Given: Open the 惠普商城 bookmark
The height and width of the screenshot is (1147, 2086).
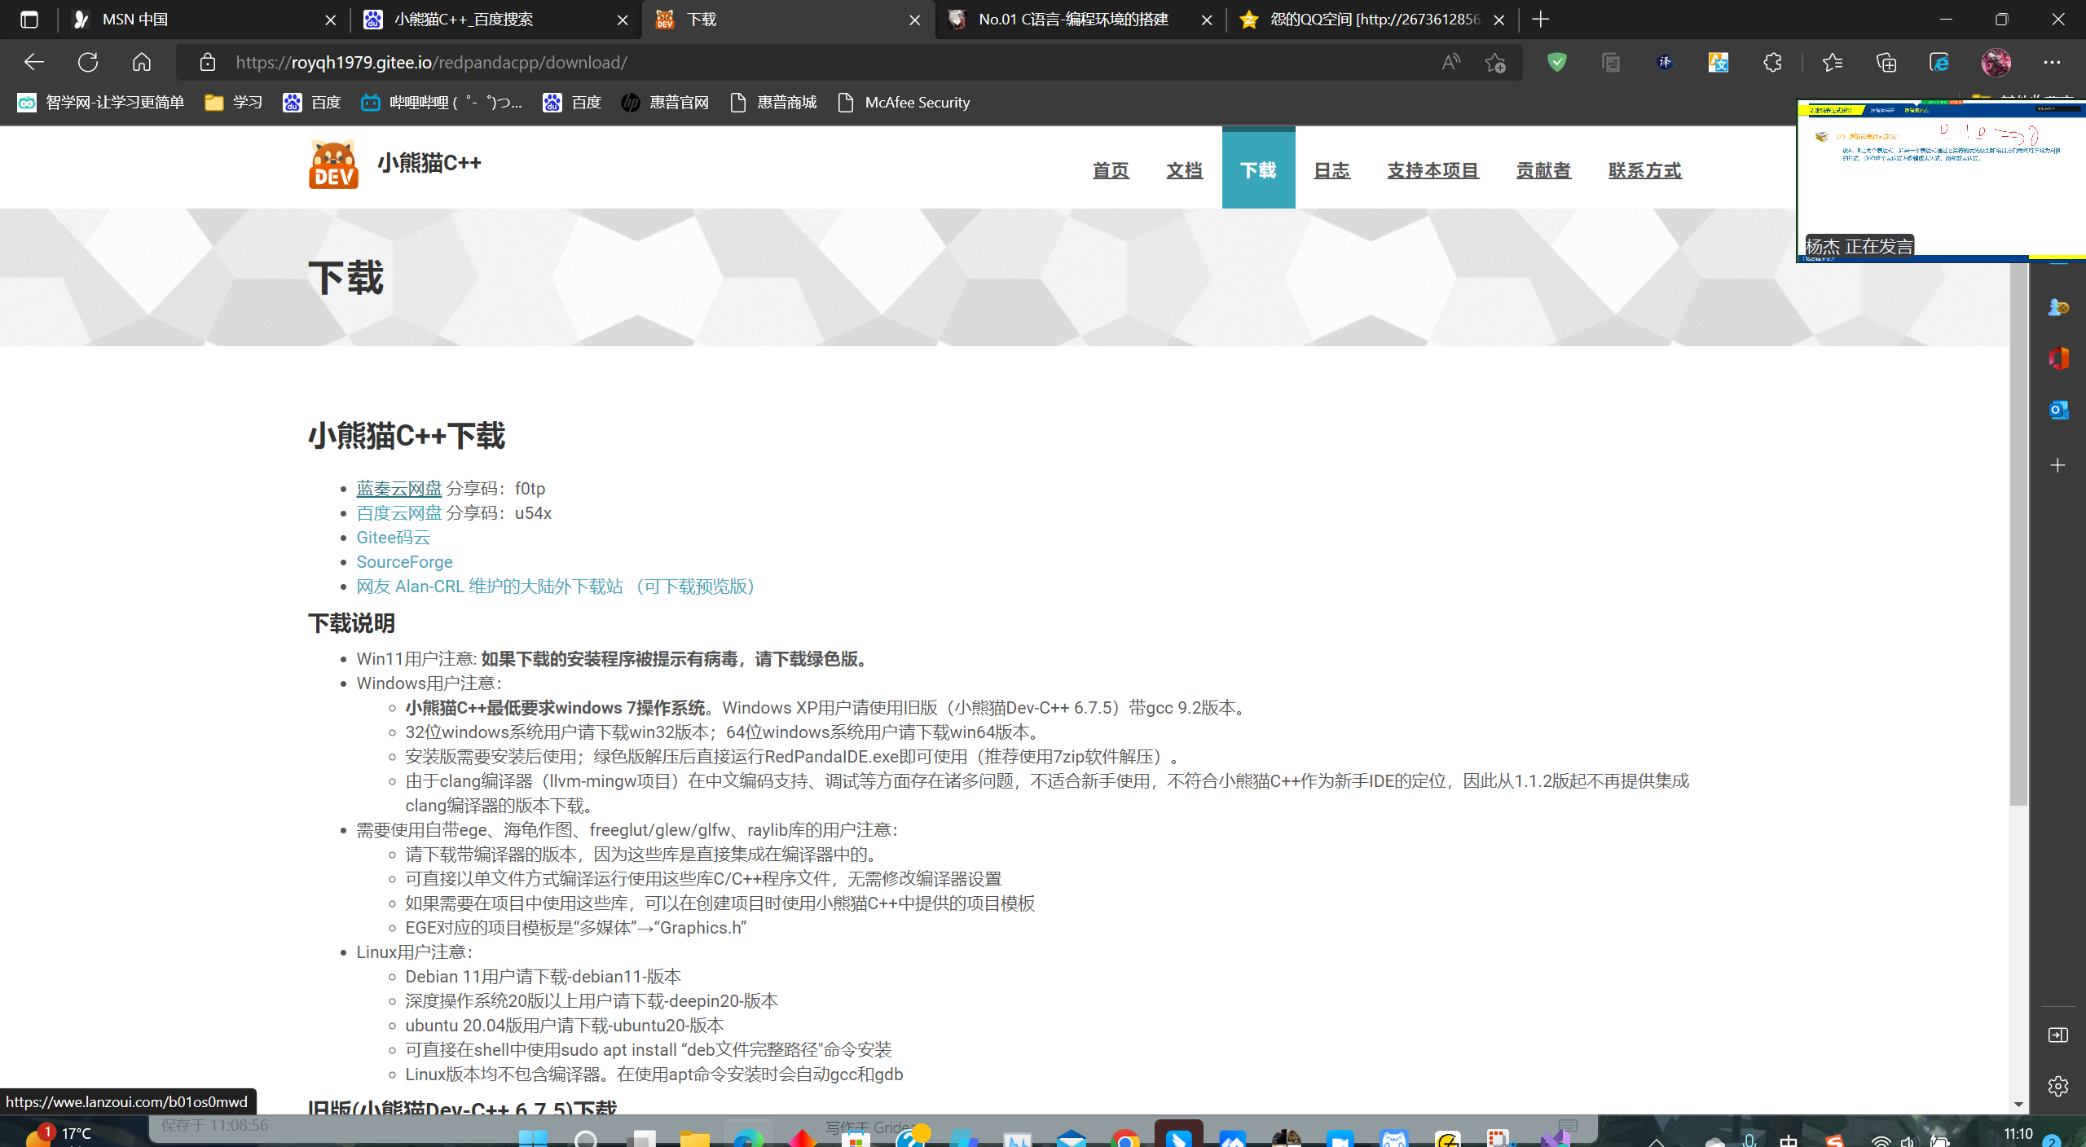Looking at the screenshot, I should coord(773,103).
